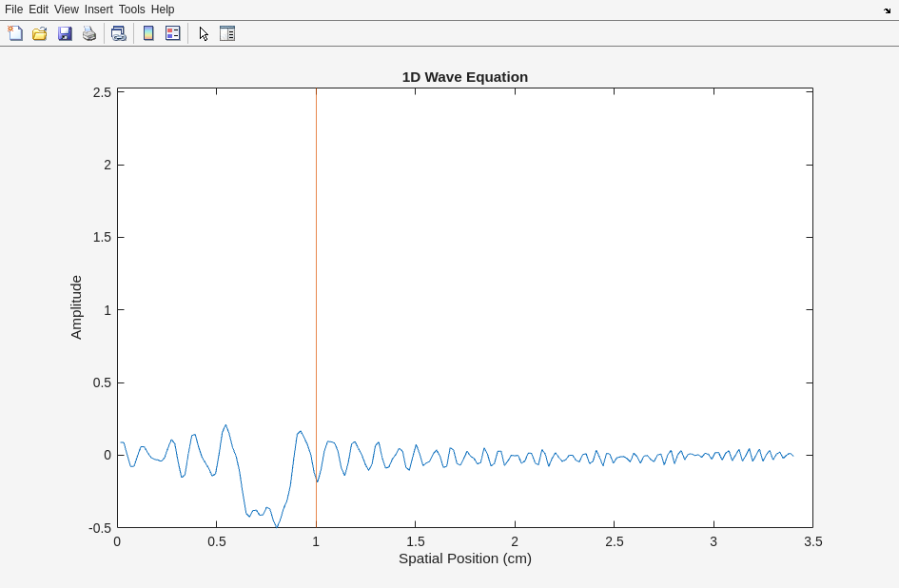The image size is (899, 588).
Task: Open the Property Inspector icon
Action: coord(227,33)
